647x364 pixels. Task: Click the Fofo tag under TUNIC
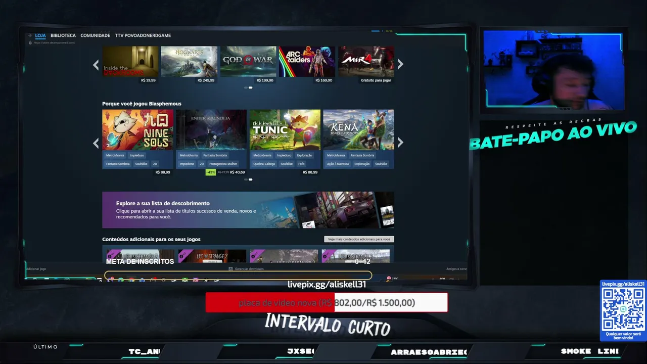coord(301,164)
